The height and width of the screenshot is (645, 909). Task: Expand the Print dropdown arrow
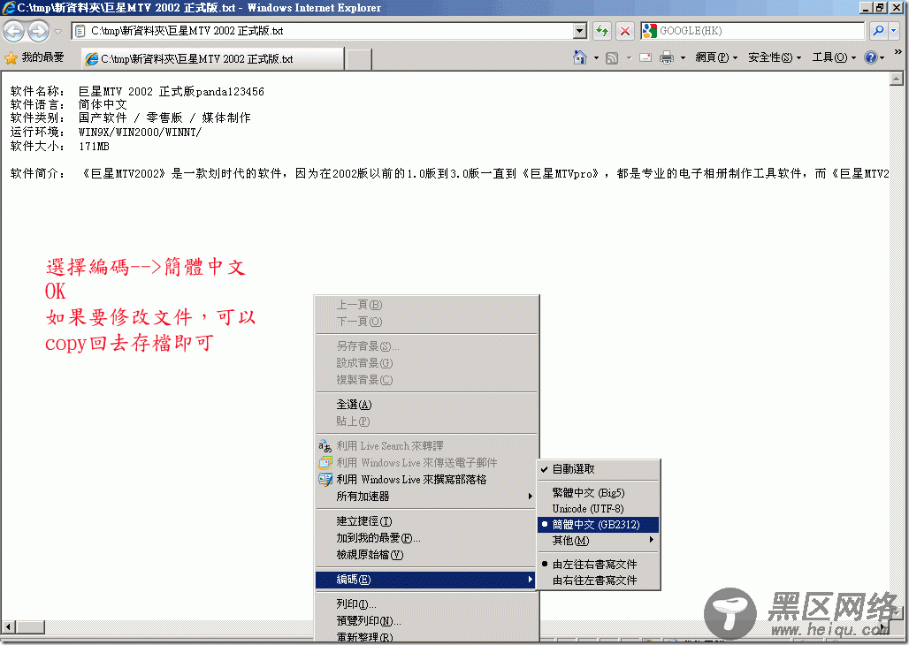[x=683, y=58]
